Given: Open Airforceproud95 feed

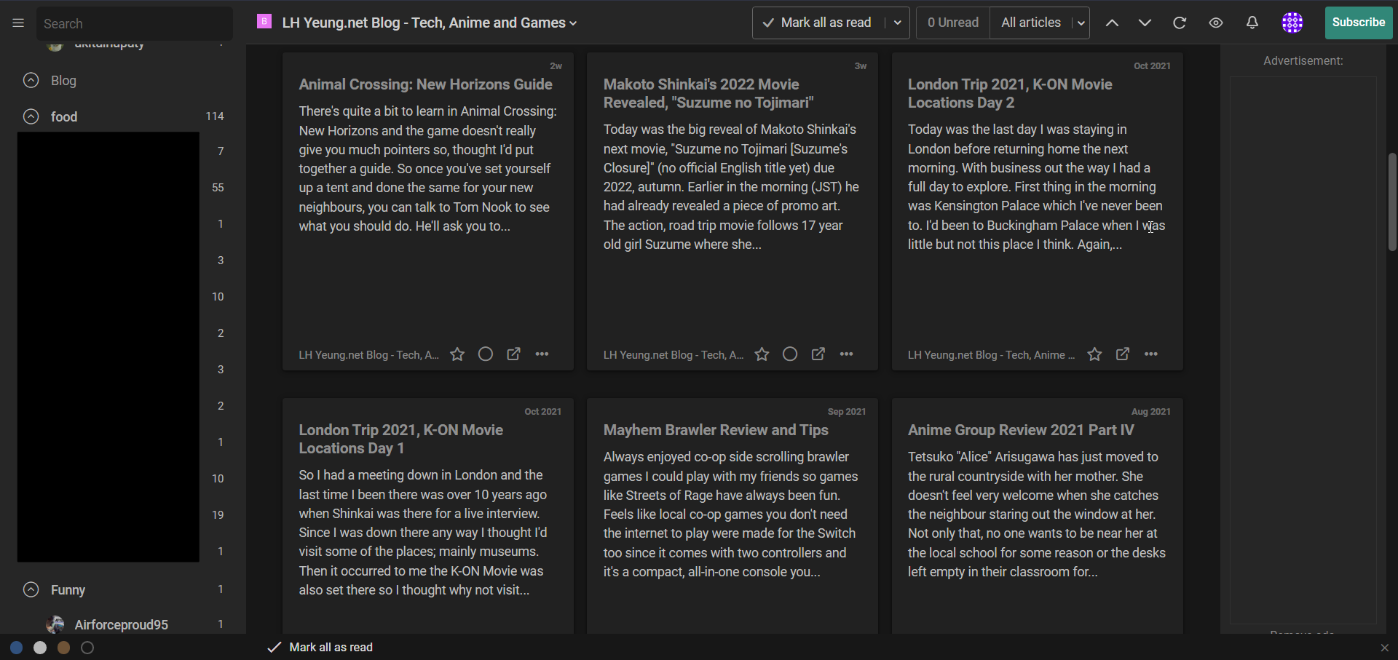Looking at the screenshot, I should pyautogui.click(x=121, y=625).
